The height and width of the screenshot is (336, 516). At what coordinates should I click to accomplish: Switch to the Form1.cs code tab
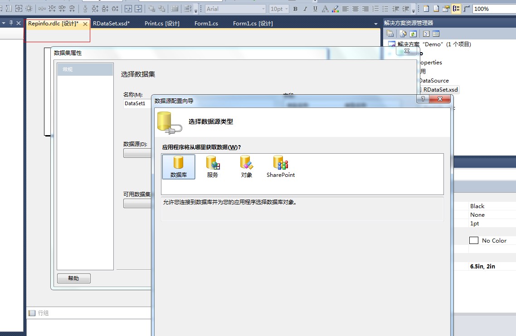point(206,24)
